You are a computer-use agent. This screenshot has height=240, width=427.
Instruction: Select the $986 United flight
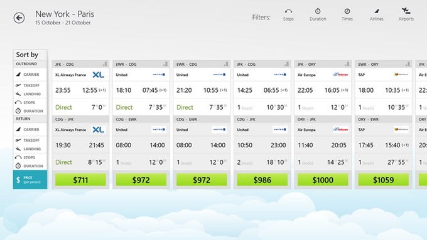pyautogui.click(x=262, y=180)
